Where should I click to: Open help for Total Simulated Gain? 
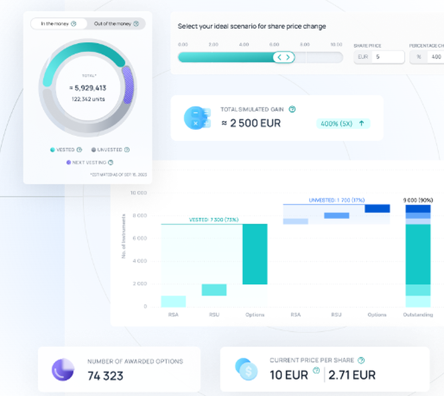[292, 109]
